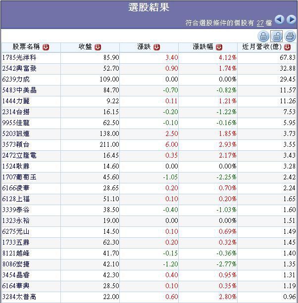This screenshot has height=303, width=298.
Task: Open stock 5483中美晶
Action: click(19, 90)
